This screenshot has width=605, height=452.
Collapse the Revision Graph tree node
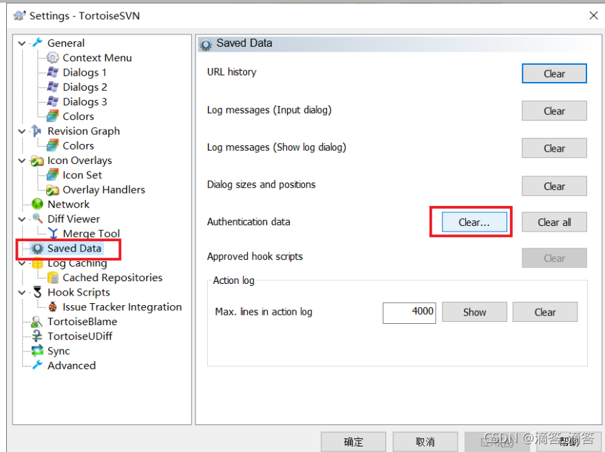(22, 132)
